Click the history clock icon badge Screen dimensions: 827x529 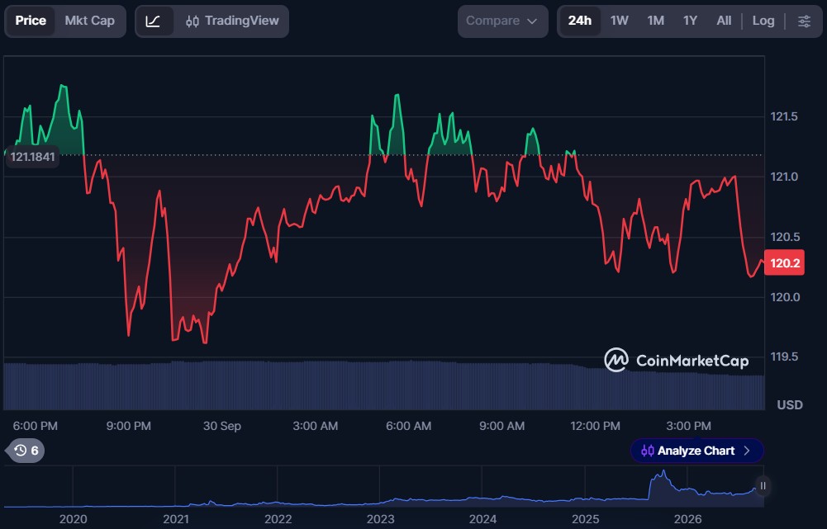point(26,451)
